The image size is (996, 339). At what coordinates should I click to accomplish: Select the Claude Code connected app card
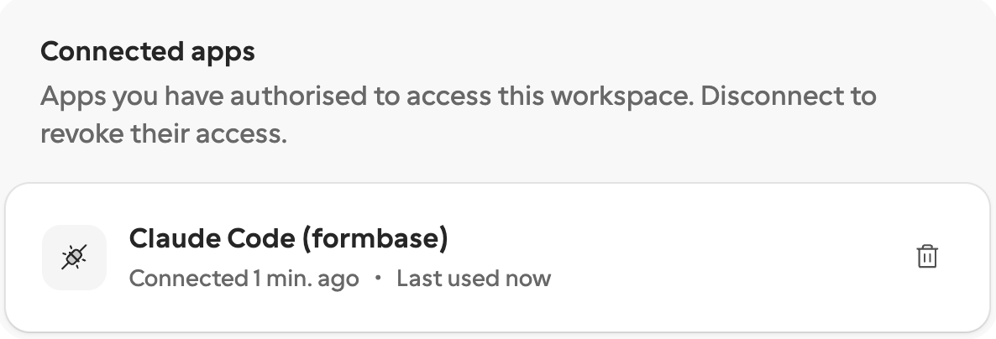[498, 257]
